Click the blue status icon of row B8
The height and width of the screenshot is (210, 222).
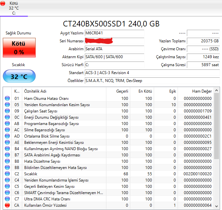[7, 161]
